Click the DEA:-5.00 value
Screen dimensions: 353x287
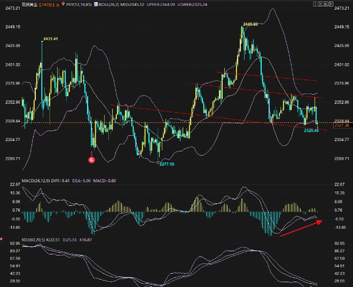pyautogui.click(x=82, y=181)
